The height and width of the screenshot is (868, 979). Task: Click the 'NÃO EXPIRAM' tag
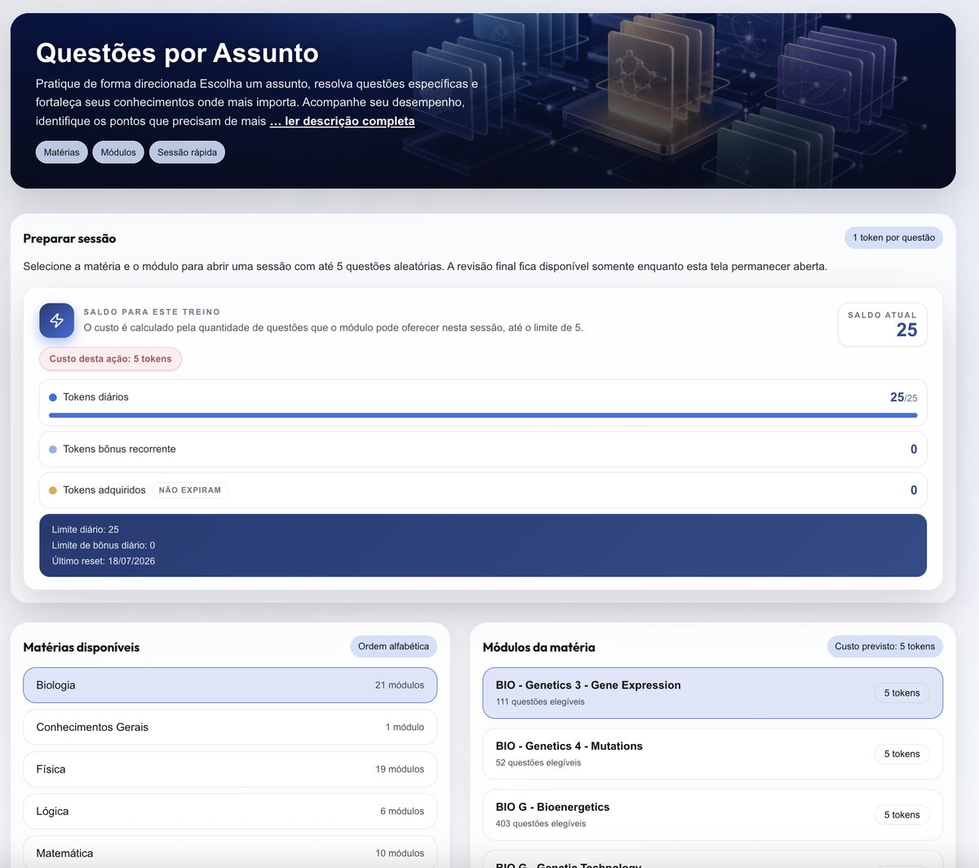point(190,490)
